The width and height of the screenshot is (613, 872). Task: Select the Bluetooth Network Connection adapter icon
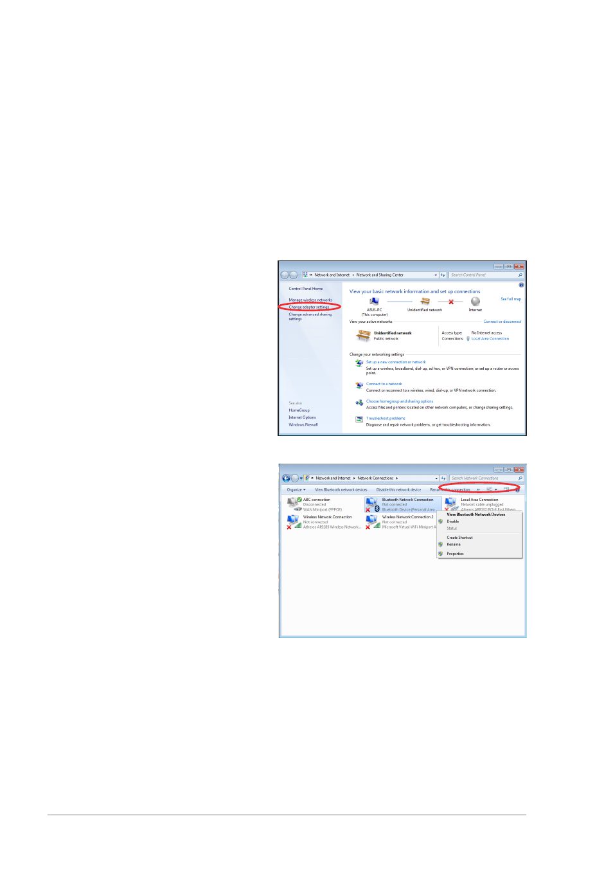tap(373, 505)
